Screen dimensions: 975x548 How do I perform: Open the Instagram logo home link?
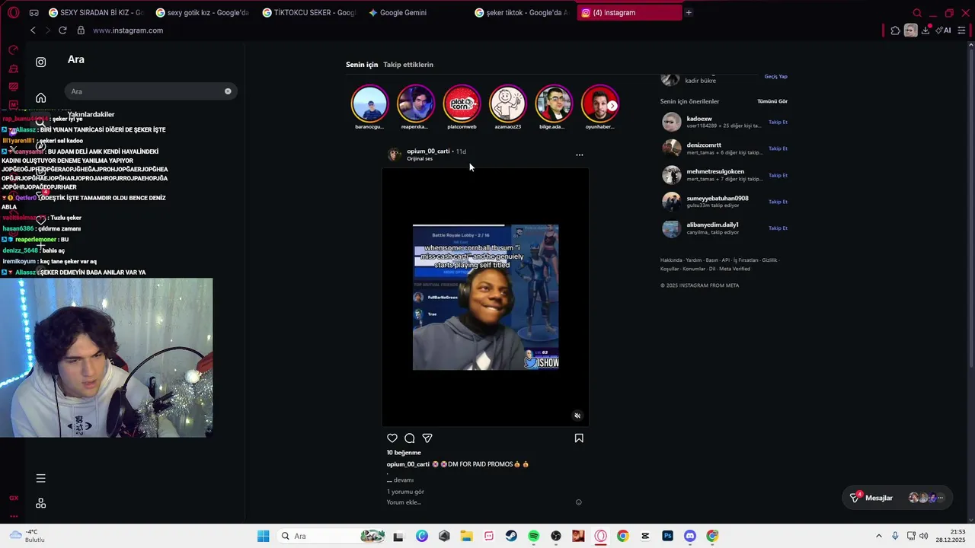41,62
